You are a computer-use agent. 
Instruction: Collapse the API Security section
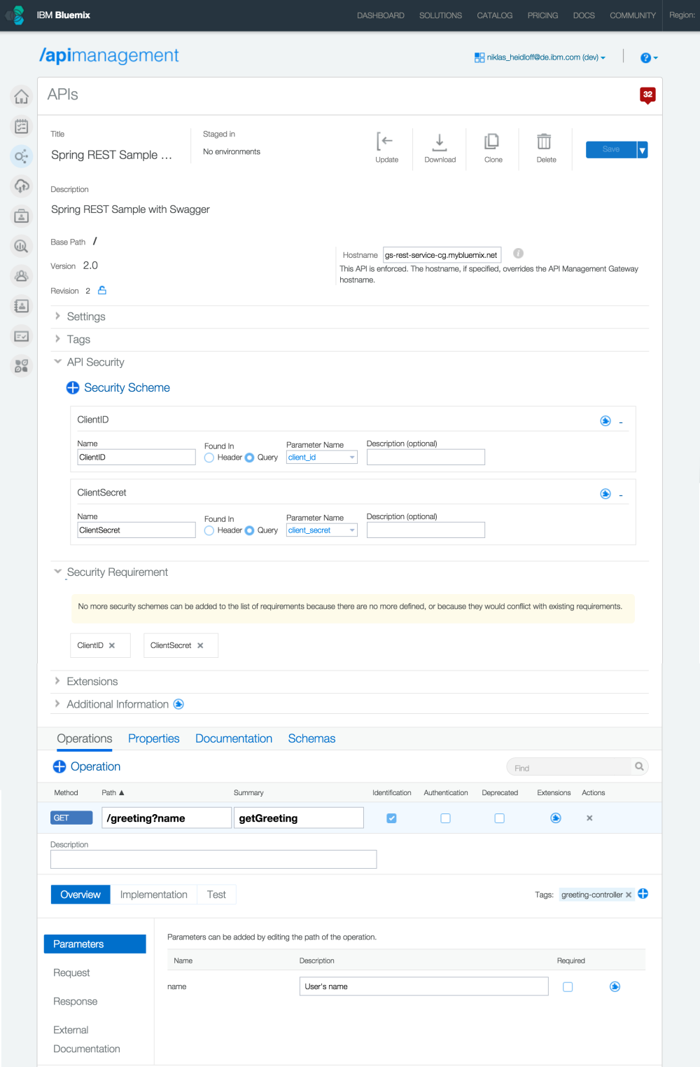click(57, 362)
